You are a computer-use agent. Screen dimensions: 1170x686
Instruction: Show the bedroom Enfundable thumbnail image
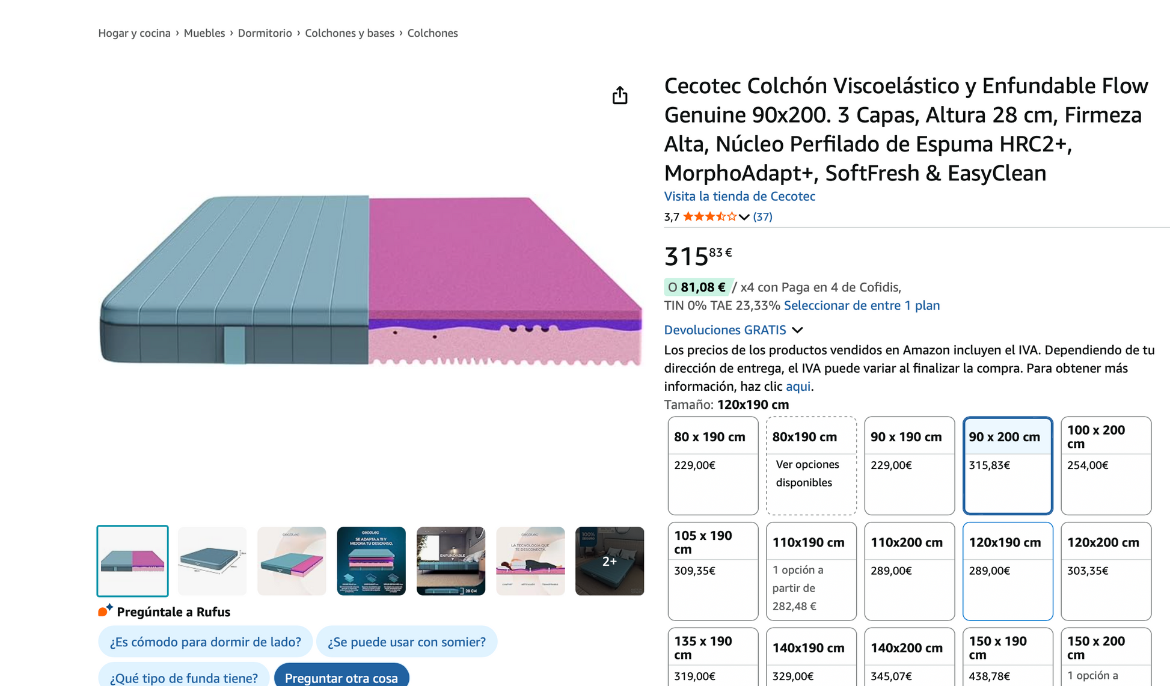(450, 561)
